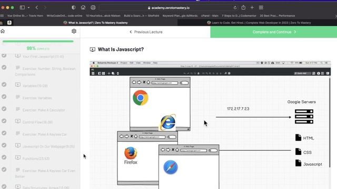Select the second pinned tab icon

9,23
